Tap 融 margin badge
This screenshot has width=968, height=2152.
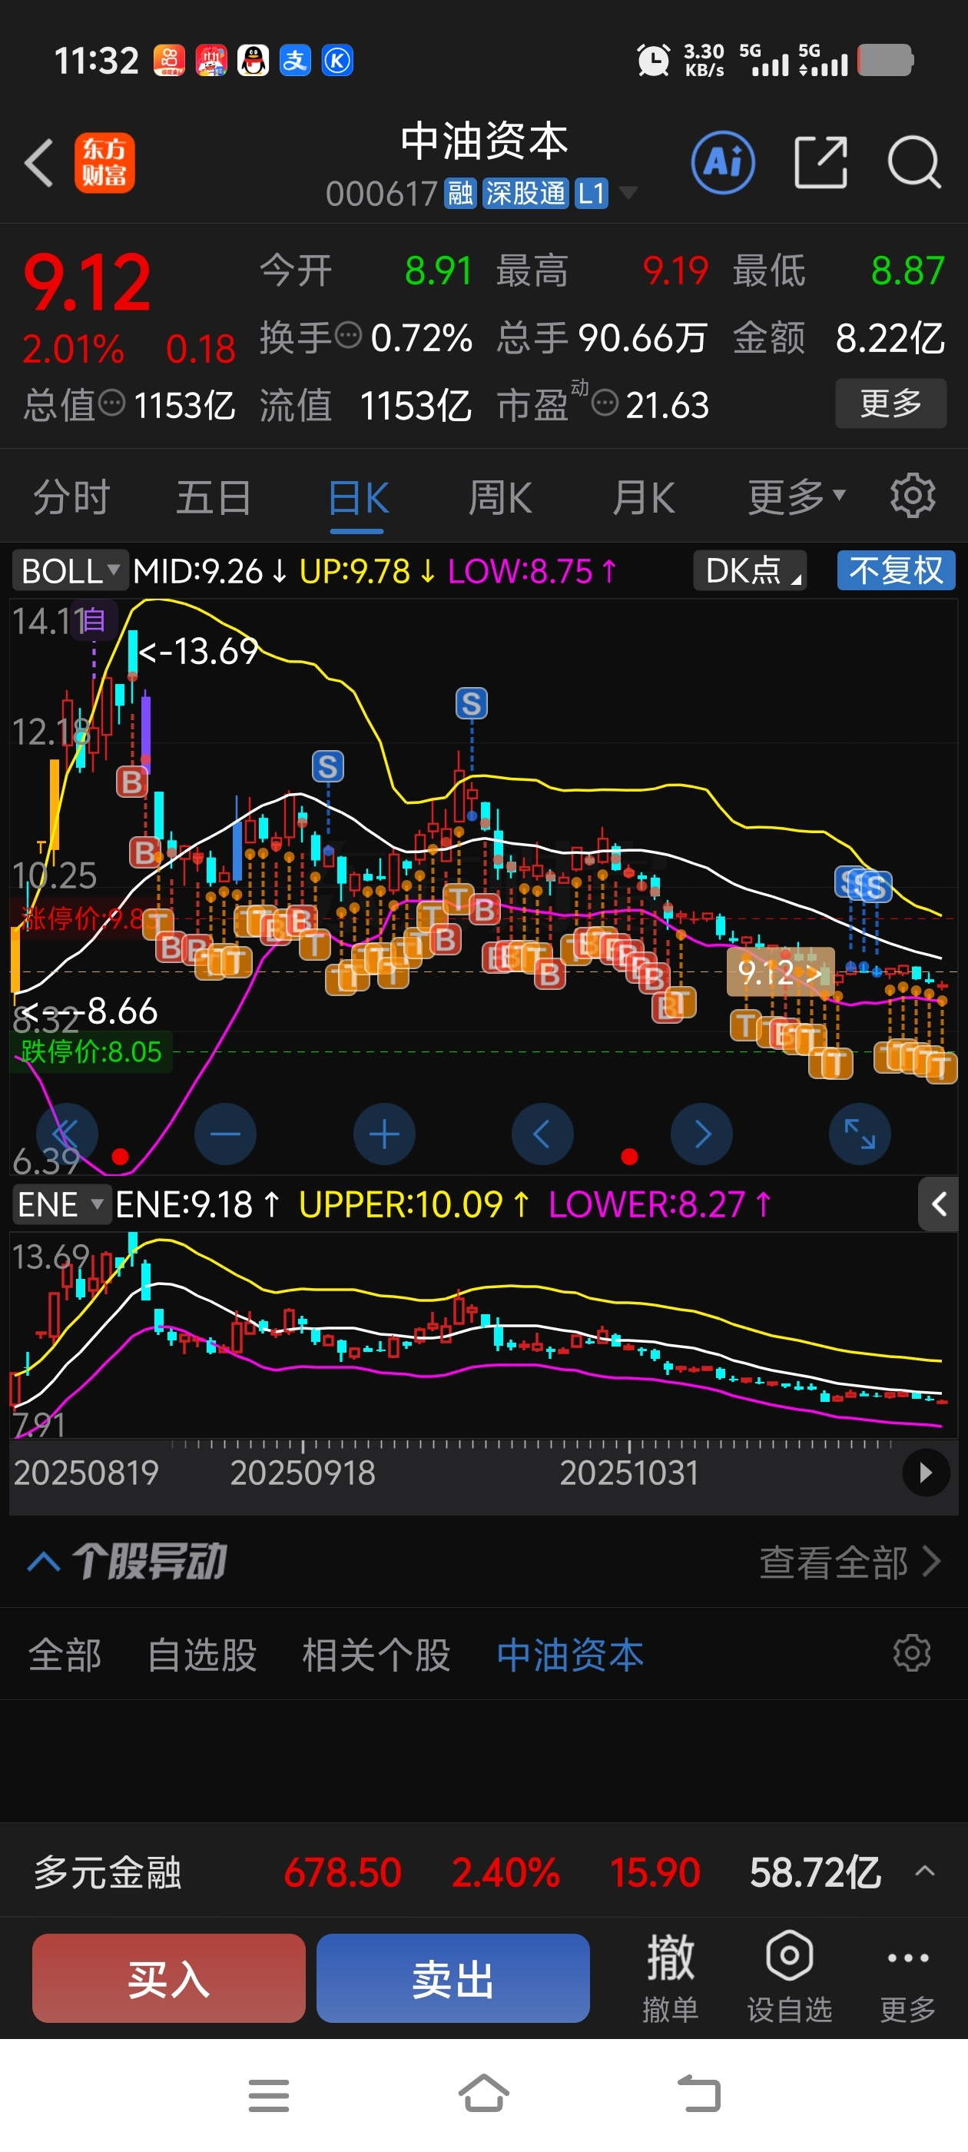459,193
